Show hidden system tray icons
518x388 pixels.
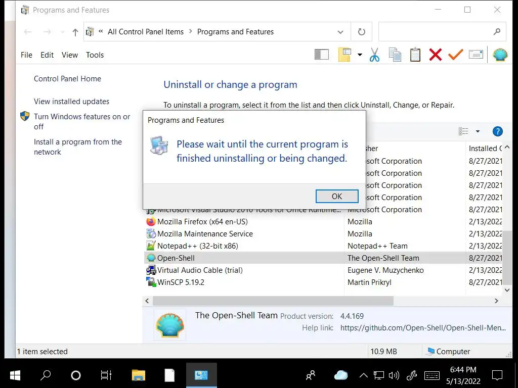click(363, 375)
